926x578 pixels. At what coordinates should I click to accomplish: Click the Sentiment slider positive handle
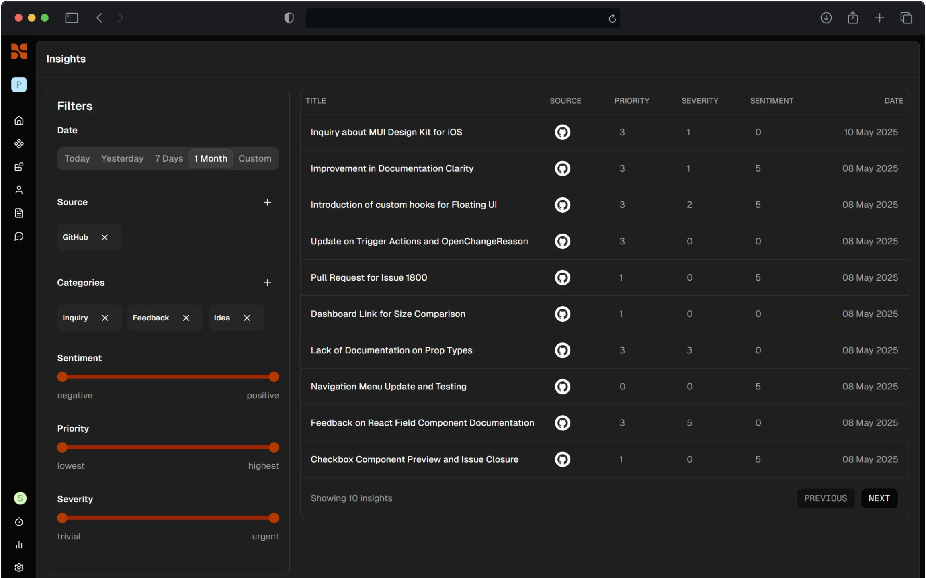point(274,377)
